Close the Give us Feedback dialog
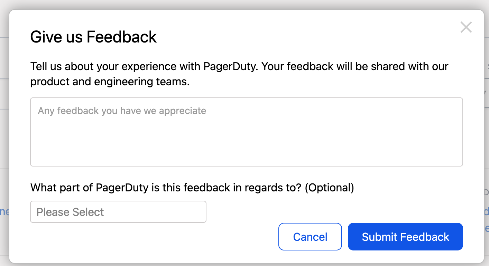The width and height of the screenshot is (489, 266). 466,27
